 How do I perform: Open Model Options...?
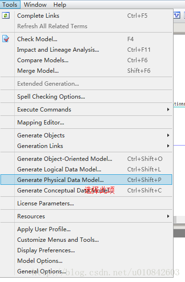[86, 261]
